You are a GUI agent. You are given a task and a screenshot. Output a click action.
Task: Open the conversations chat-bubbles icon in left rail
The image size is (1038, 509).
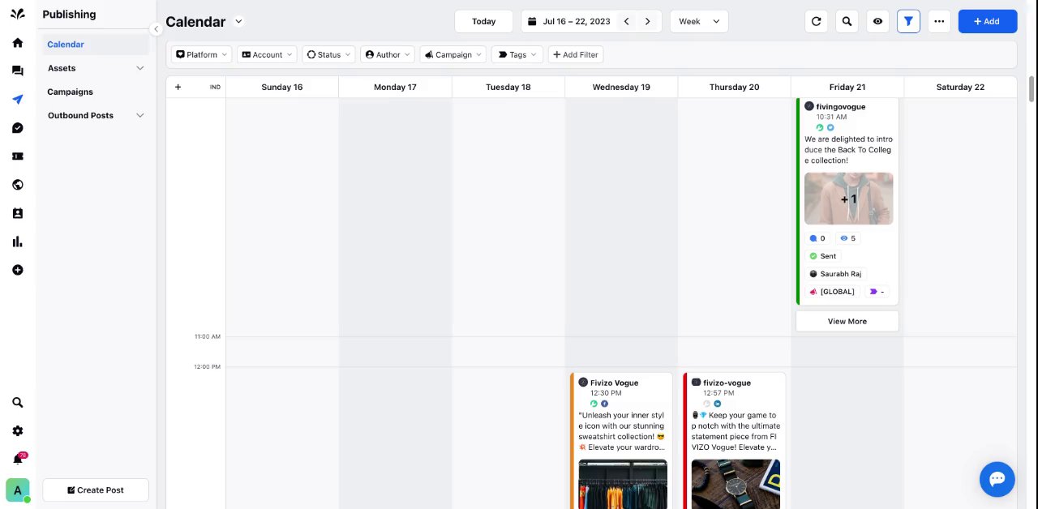click(18, 71)
